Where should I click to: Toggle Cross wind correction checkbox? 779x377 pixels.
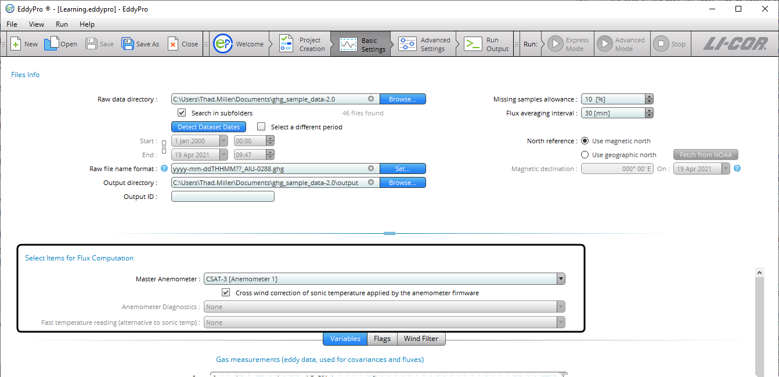coord(226,293)
